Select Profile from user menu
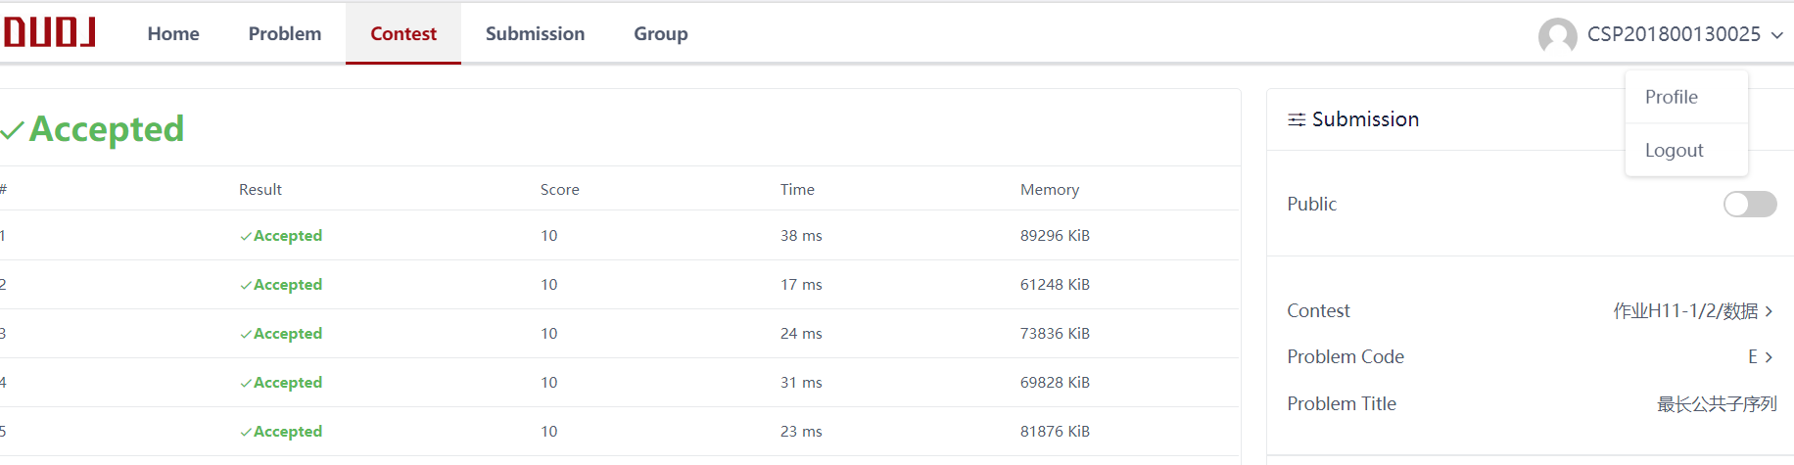Screen dimensions: 1794x465 [1672, 97]
